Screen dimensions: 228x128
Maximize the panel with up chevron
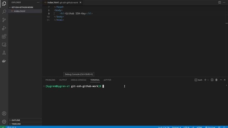(221, 80)
